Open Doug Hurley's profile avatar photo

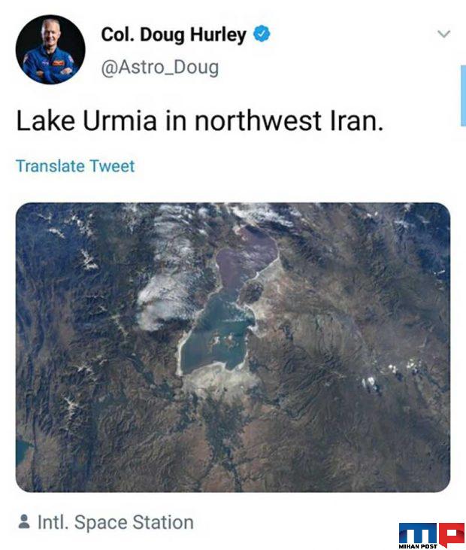(x=50, y=50)
